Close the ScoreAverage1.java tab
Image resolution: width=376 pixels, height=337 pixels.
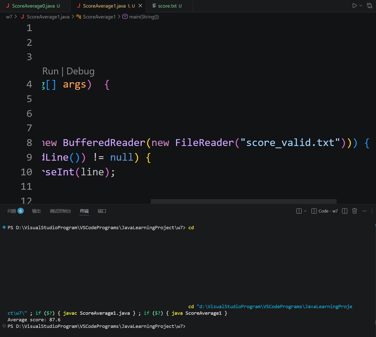click(x=140, y=6)
